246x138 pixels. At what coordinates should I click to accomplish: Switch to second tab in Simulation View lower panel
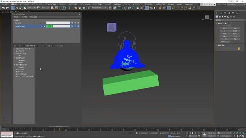tap(31, 46)
